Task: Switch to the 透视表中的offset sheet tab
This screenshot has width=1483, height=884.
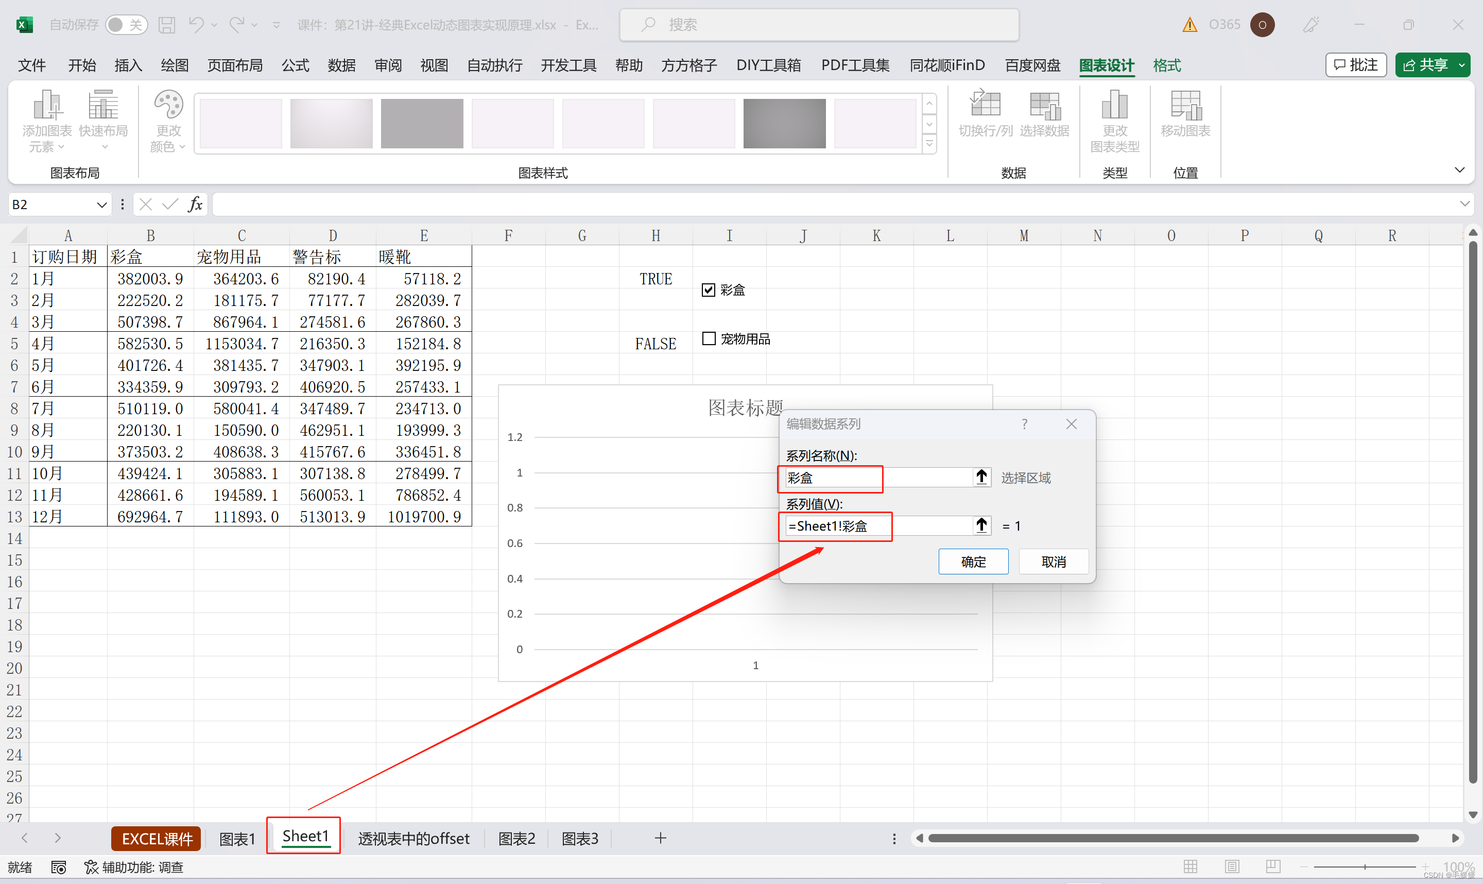Action: 414,839
